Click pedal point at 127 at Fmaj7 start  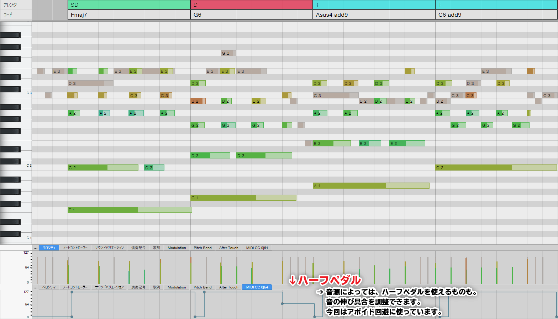(72, 292)
